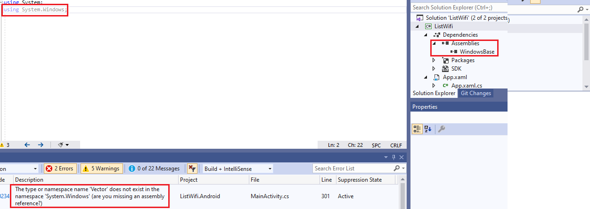Screen dimensions: 590x209
Task: Open the Build + IntelliSense dropdown
Action: coord(238,169)
